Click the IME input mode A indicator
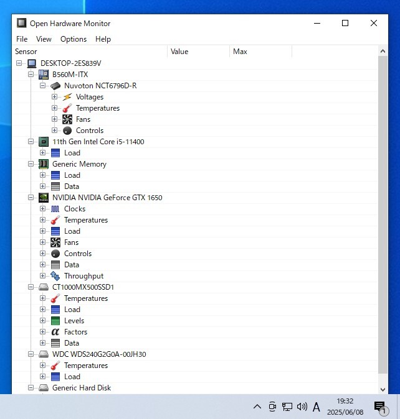The width and height of the screenshot is (400, 419). point(317,407)
